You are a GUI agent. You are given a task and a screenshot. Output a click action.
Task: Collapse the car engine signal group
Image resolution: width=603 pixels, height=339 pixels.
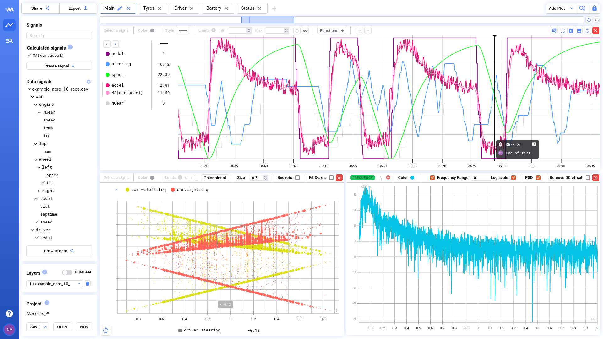[x=35, y=104]
